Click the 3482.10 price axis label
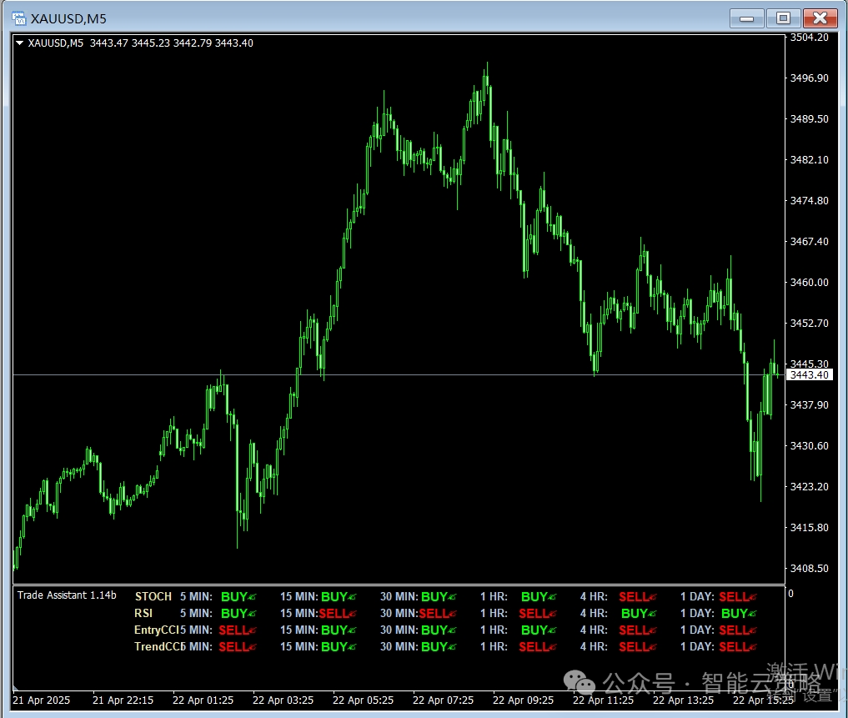Image resolution: width=848 pixels, height=718 pixels. (x=809, y=159)
